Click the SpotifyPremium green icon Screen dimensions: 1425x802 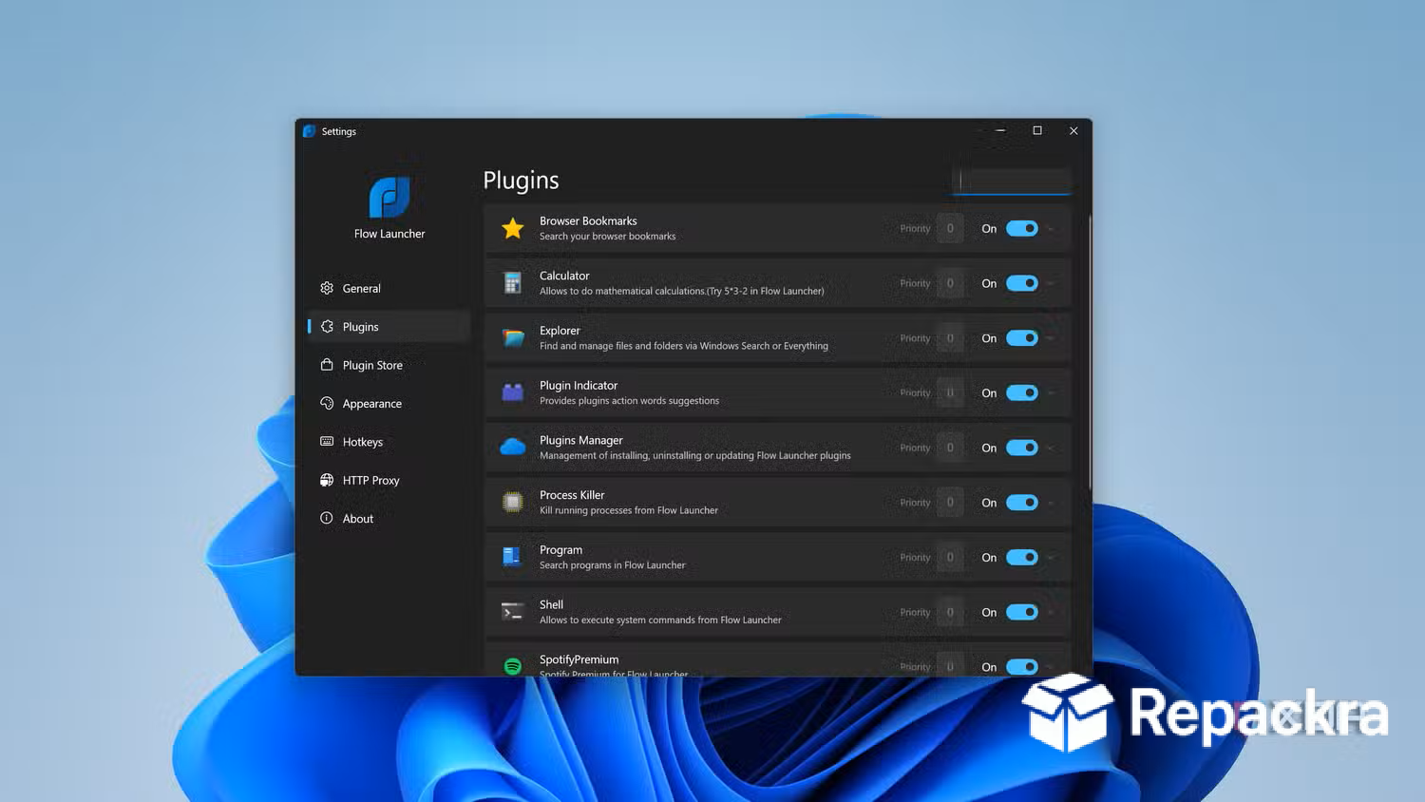513,667
